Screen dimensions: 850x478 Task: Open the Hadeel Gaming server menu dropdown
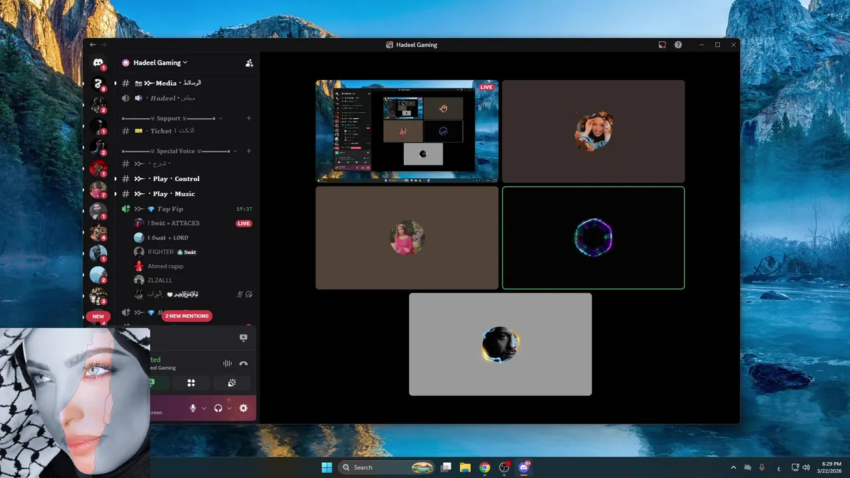click(x=160, y=62)
